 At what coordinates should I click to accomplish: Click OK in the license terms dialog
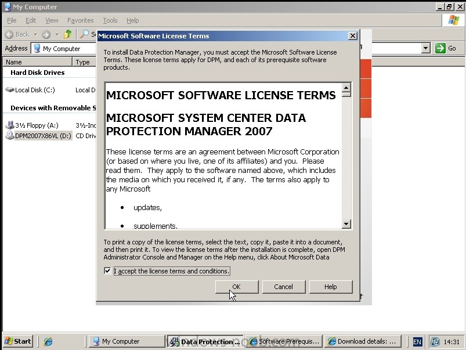[x=237, y=287]
